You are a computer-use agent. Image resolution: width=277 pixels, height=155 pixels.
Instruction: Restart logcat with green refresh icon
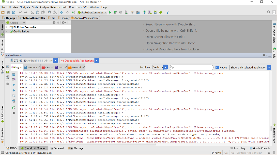tap(14, 108)
